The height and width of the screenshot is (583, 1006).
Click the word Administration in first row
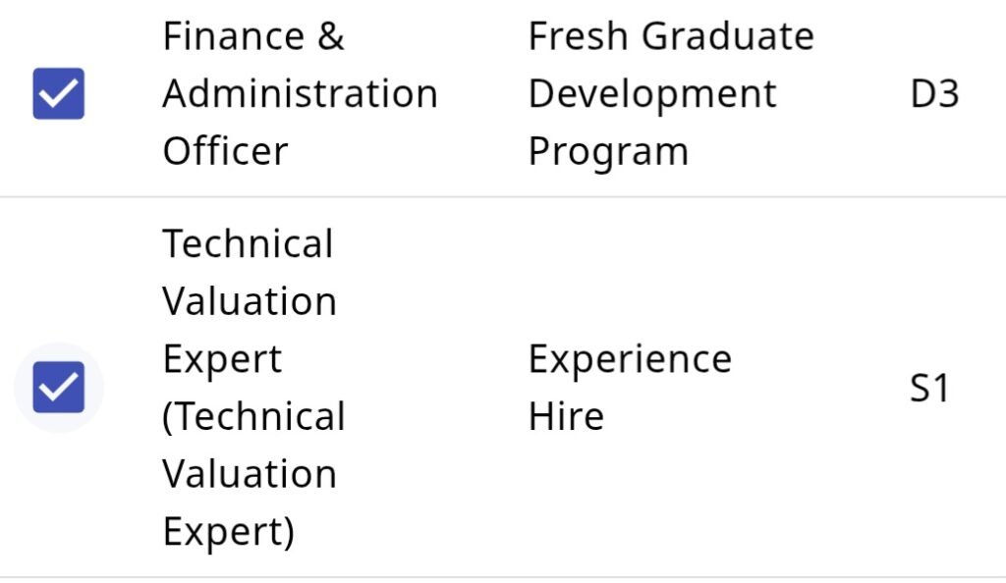click(299, 94)
